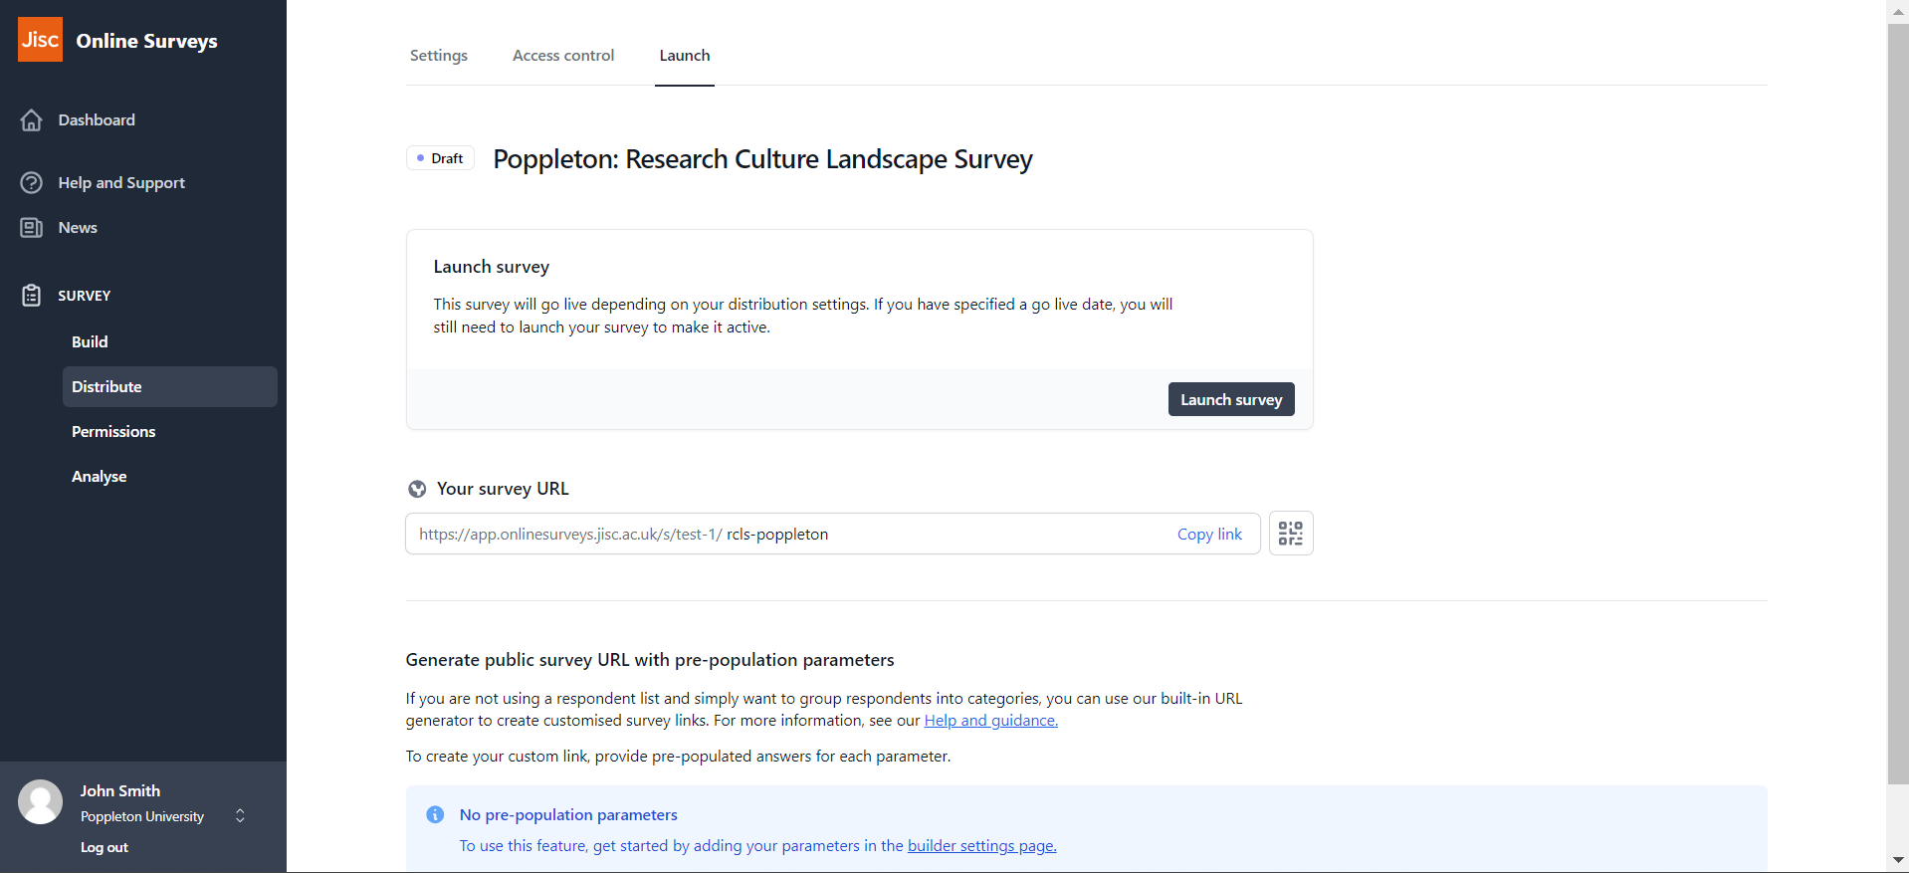The width and height of the screenshot is (1909, 873).
Task: Select the Distribute sidebar item
Action: (x=170, y=386)
